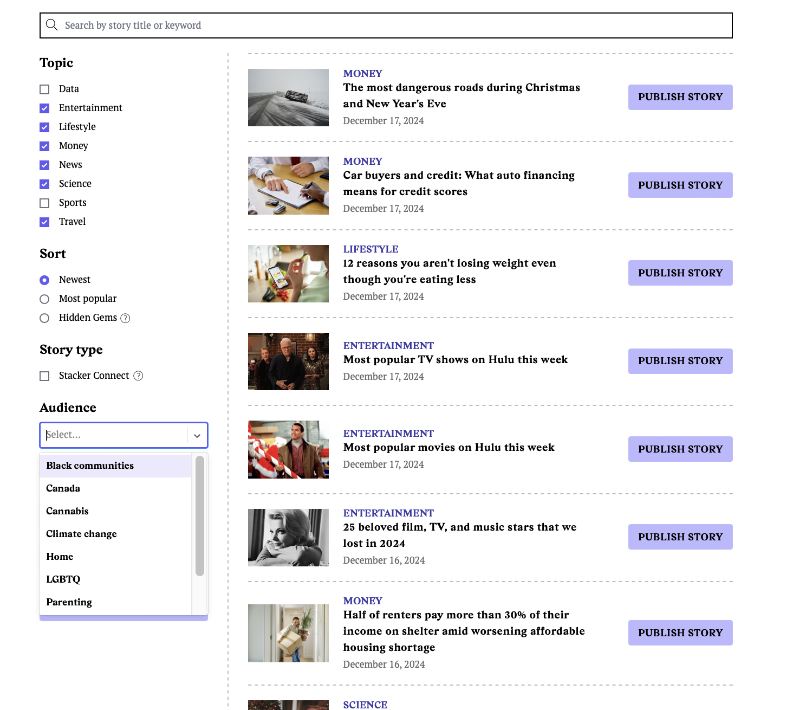Click the SCIENCE category label
This screenshot has height=710, width=793.
(x=365, y=705)
